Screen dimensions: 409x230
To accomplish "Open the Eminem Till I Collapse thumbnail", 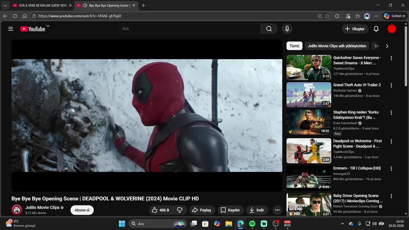I will (x=309, y=178).
